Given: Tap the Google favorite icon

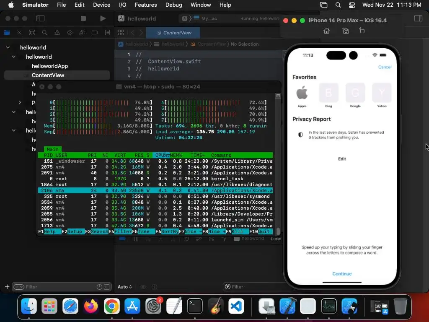Looking at the screenshot, I should [355, 96].
